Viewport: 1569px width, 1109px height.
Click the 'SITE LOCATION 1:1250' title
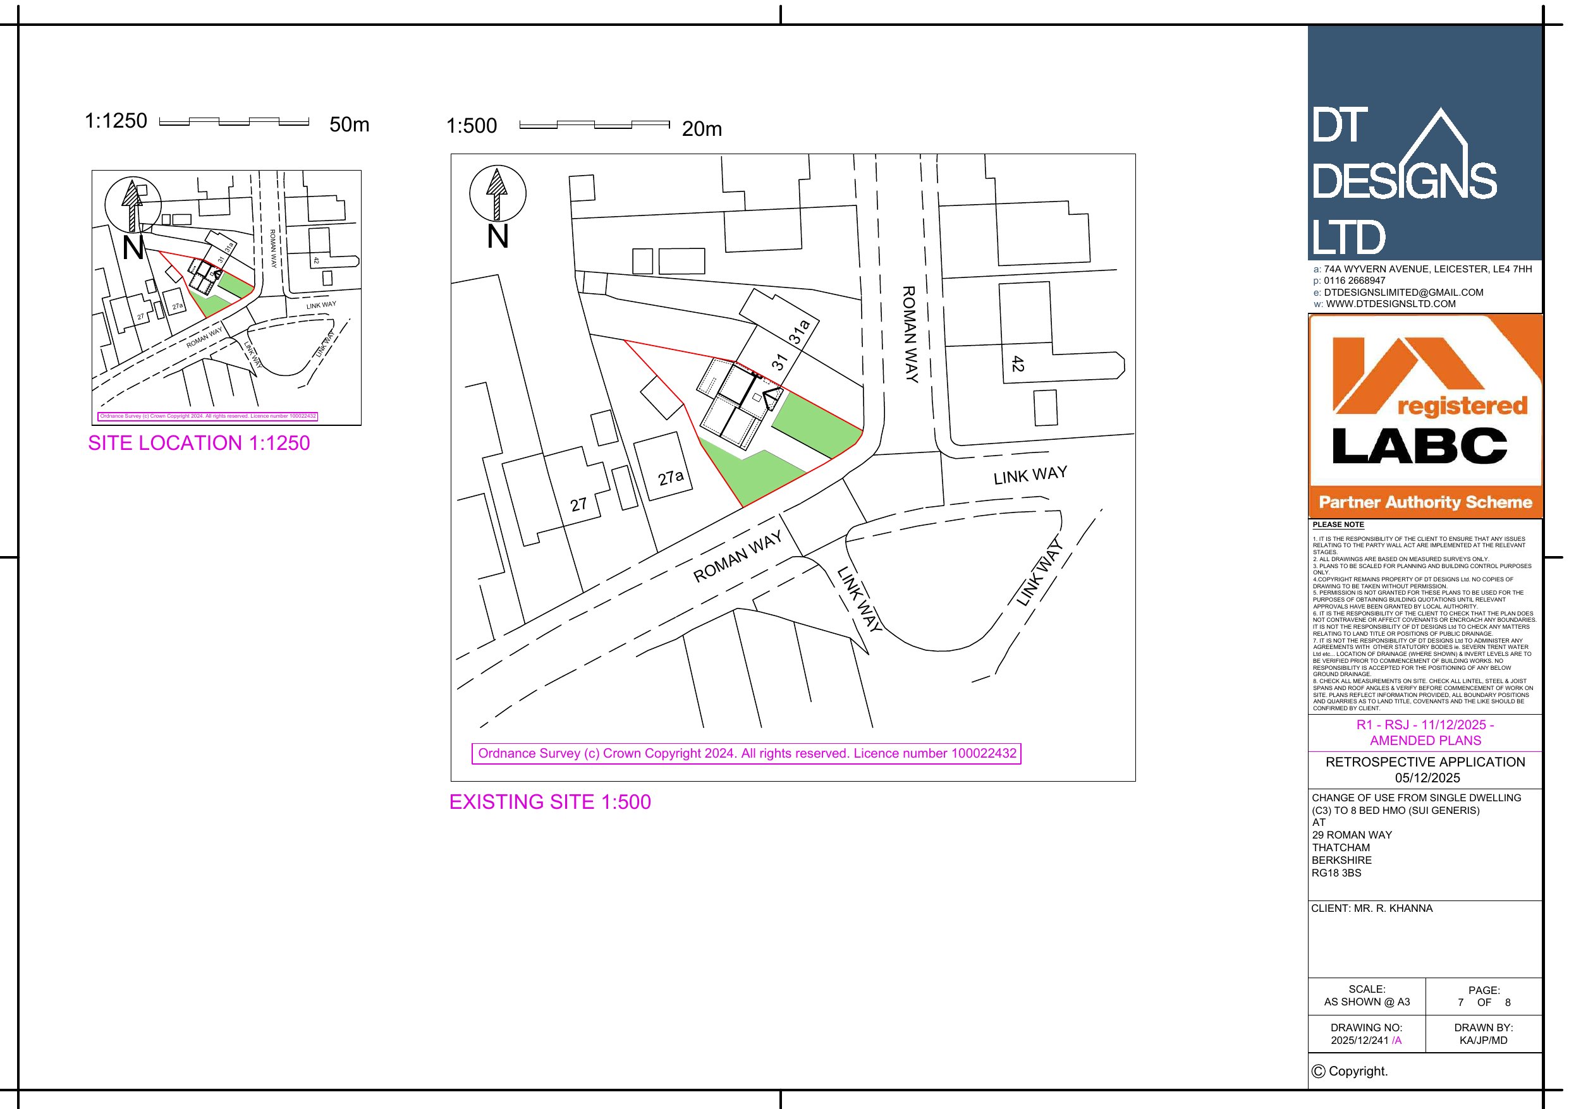[x=199, y=443]
